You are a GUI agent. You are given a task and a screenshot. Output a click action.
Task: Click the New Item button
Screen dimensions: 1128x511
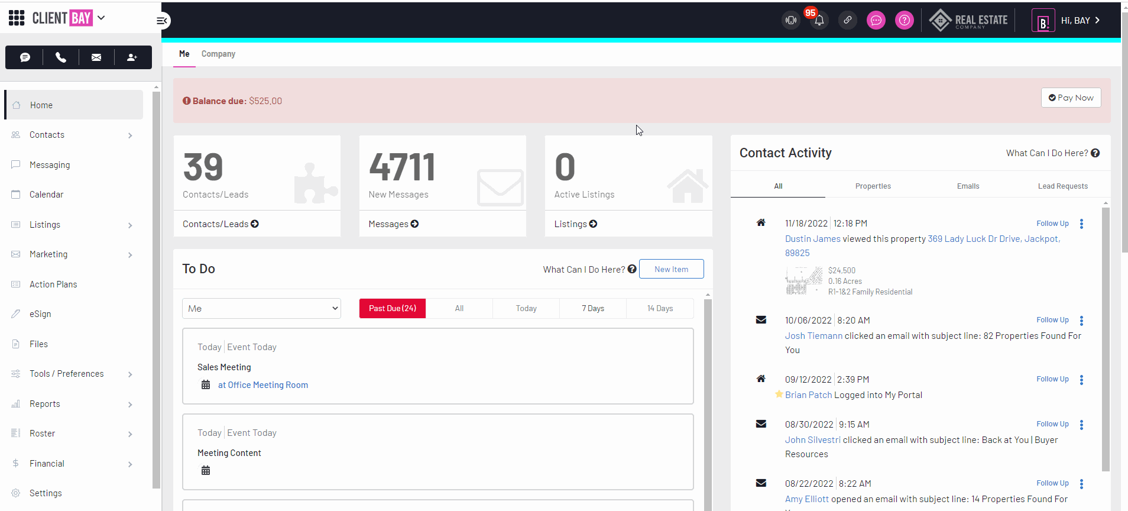tap(671, 269)
